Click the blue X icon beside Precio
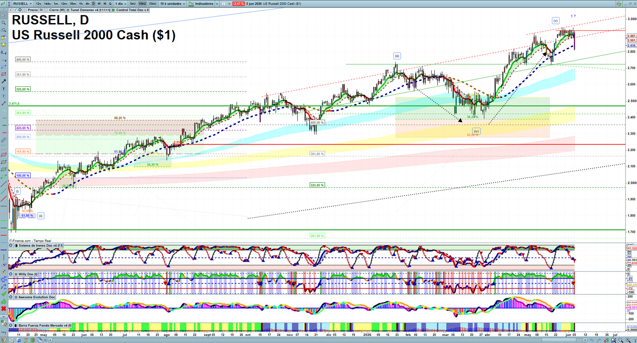The width and height of the screenshot is (637, 343). point(20,10)
